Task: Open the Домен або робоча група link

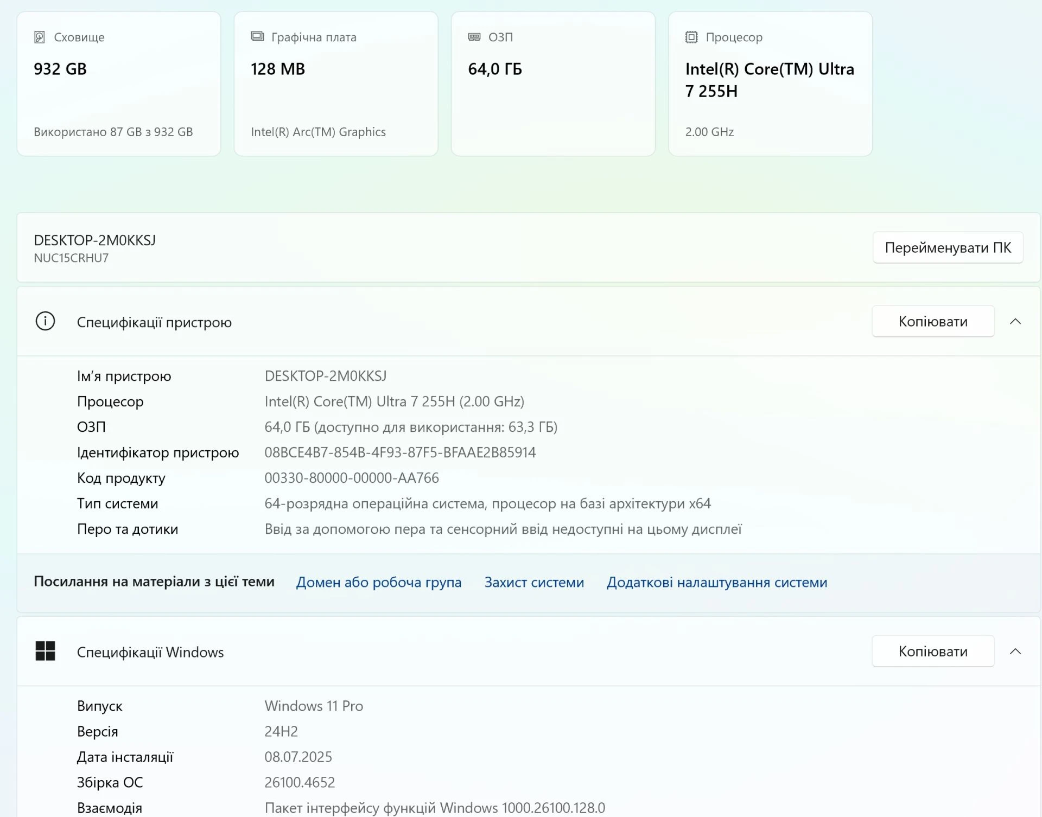Action: click(378, 582)
